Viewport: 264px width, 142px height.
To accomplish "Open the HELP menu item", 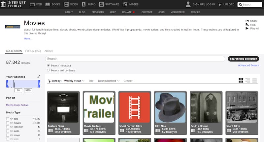I will click(x=113, y=12).
